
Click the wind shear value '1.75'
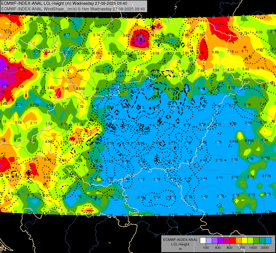coord(218,142)
